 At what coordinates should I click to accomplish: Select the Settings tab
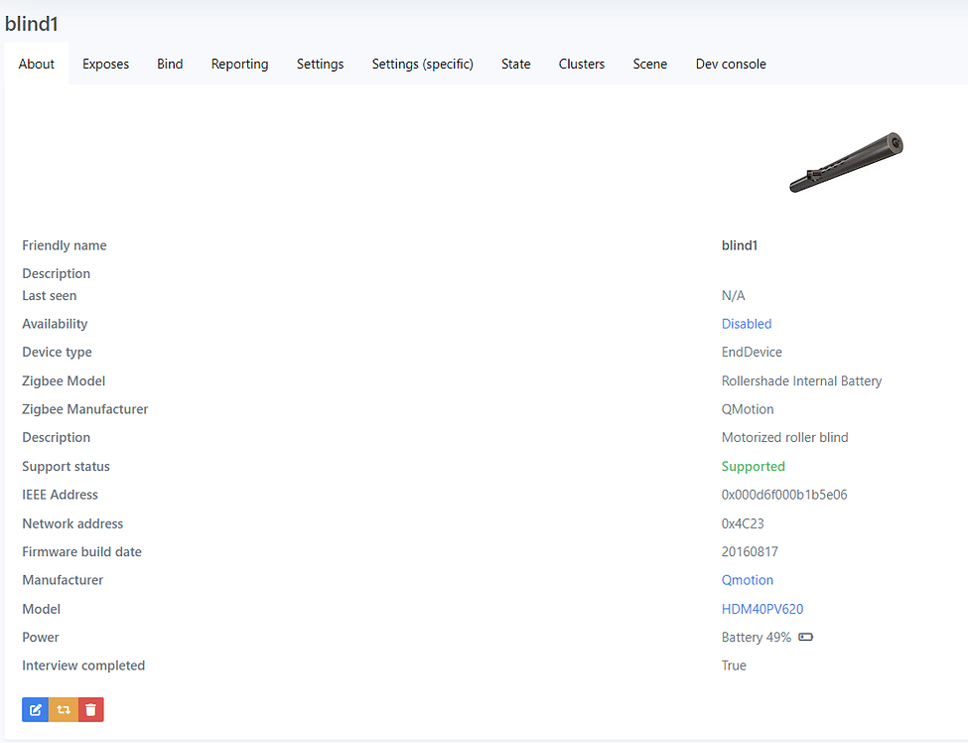pyautogui.click(x=320, y=64)
